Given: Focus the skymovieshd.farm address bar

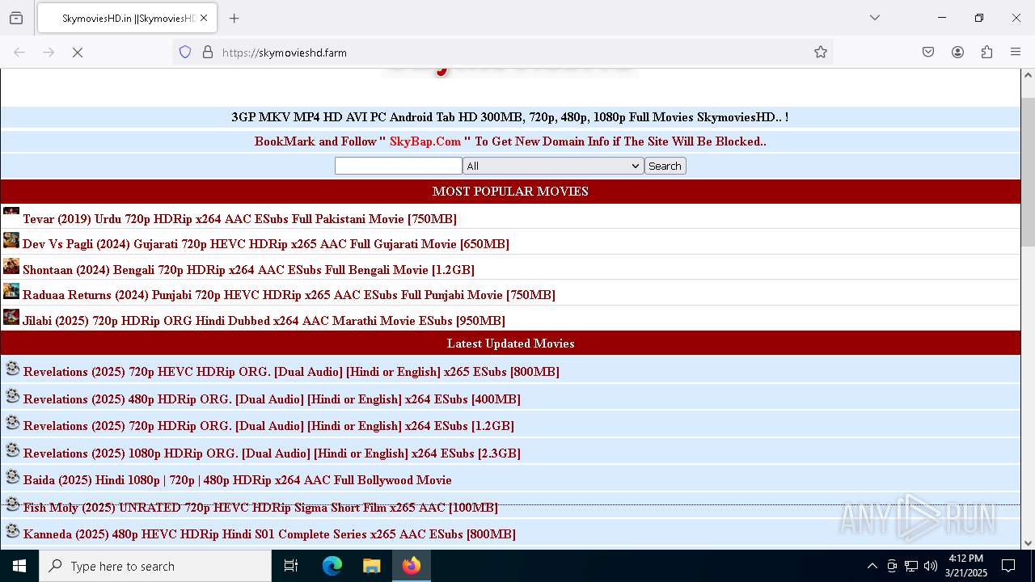Looking at the screenshot, I should [x=501, y=52].
